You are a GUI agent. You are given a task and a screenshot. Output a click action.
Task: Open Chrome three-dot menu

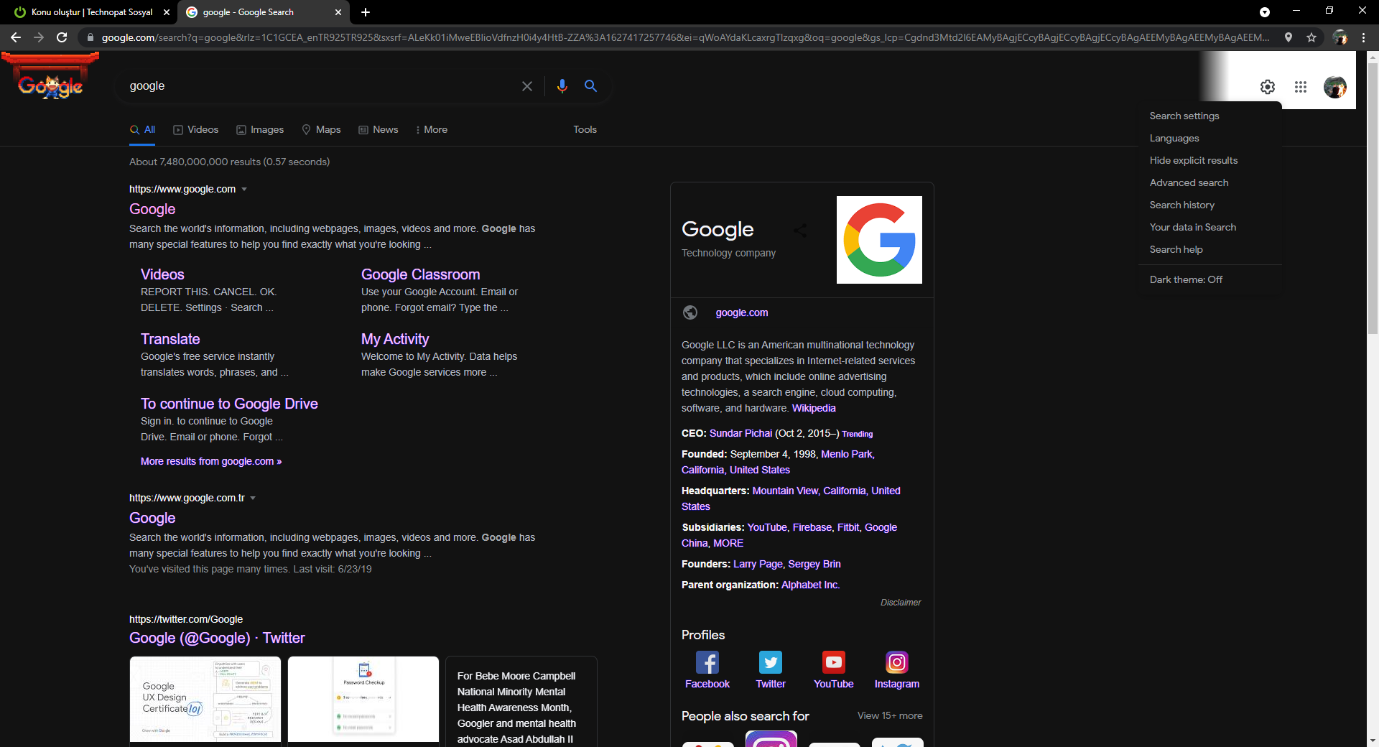(1363, 37)
